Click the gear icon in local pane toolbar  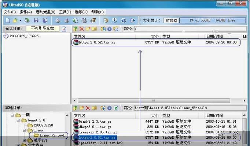tap(109, 108)
